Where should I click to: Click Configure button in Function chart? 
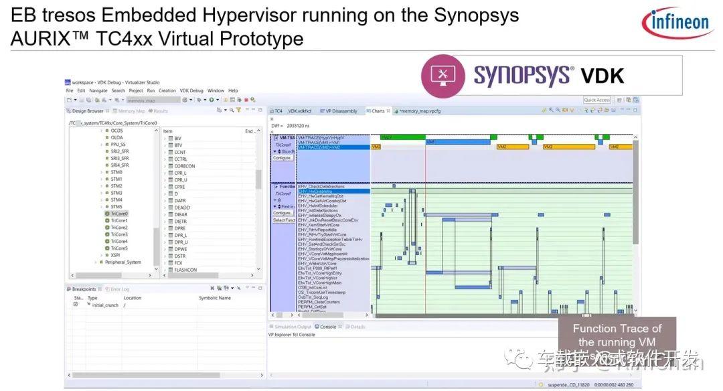coord(283,213)
